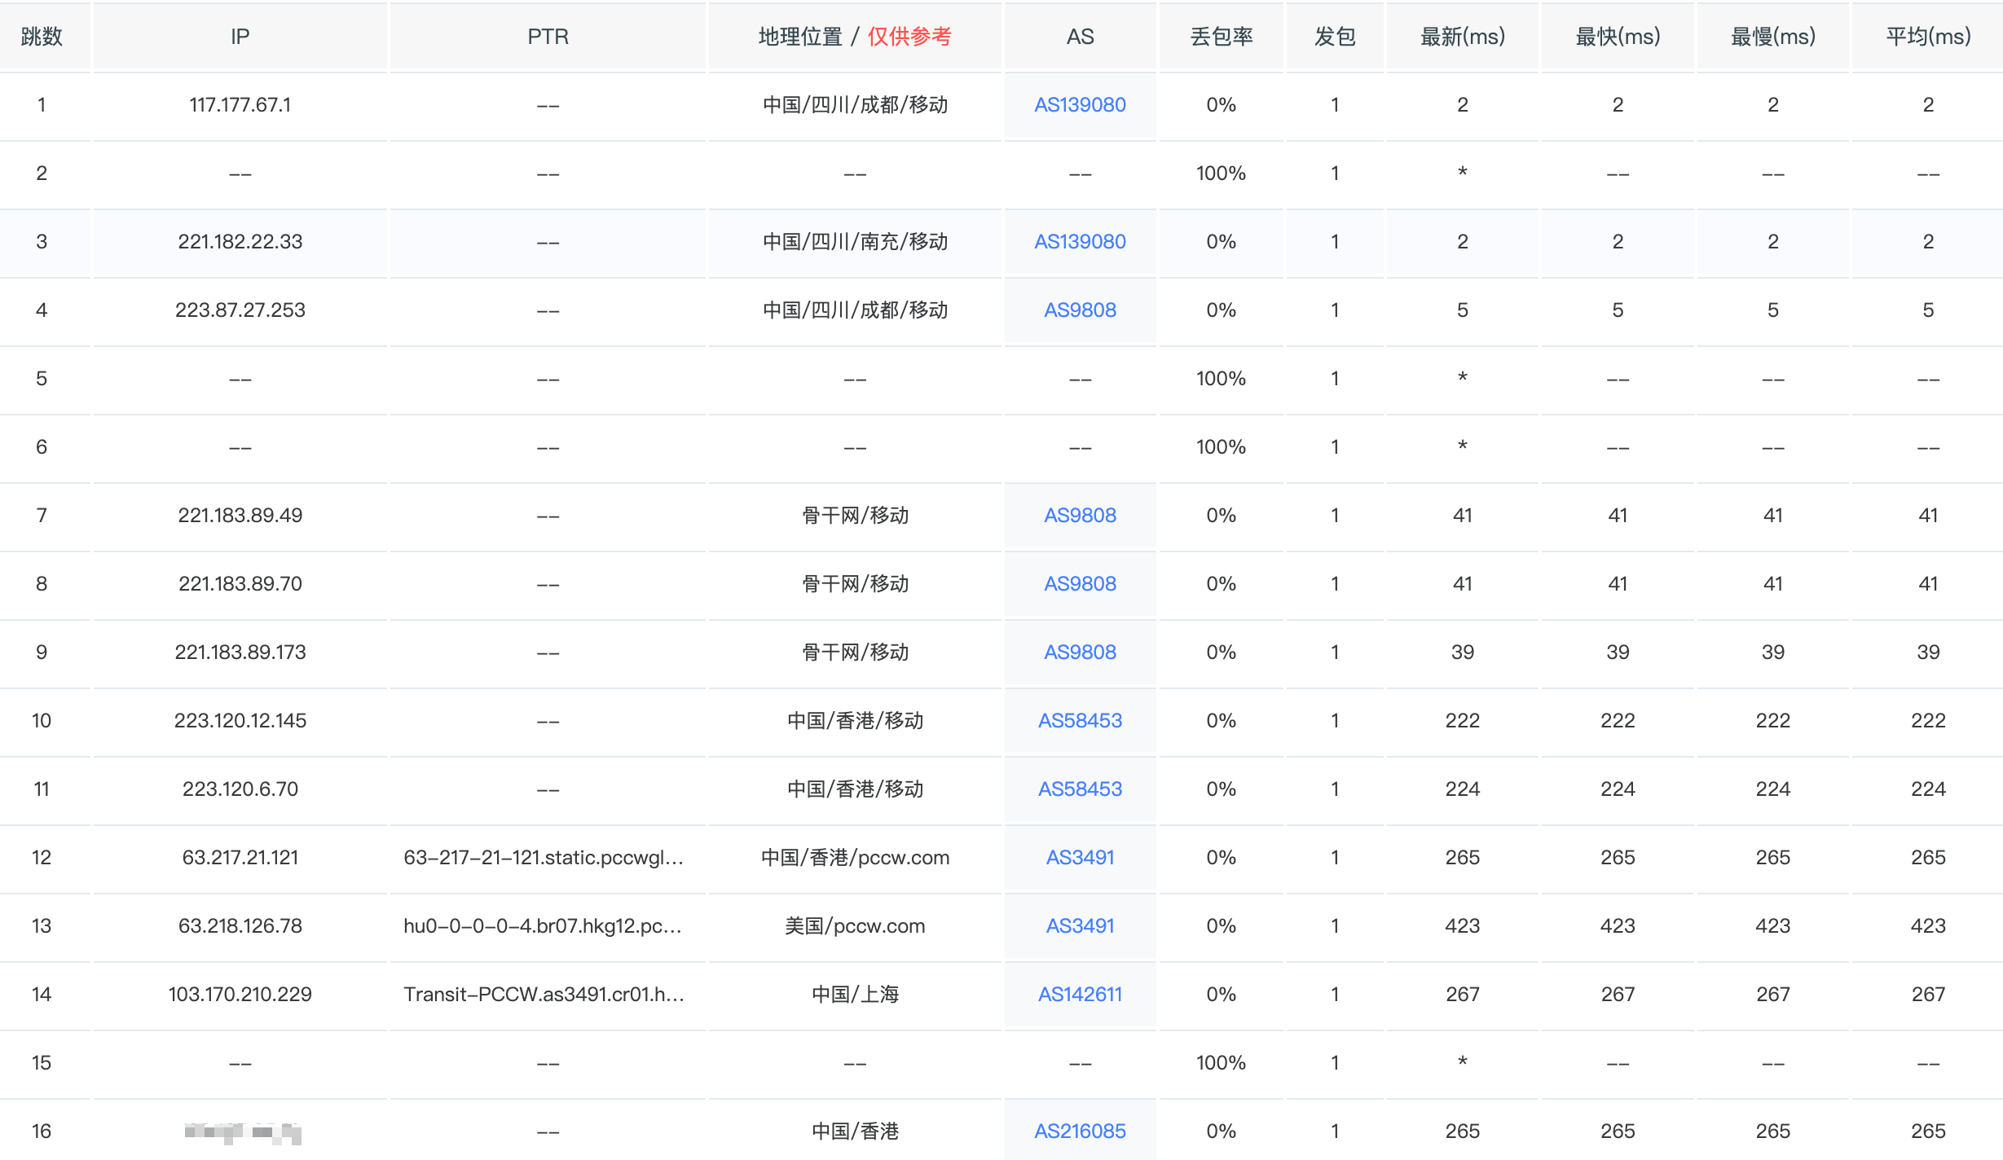The height and width of the screenshot is (1160, 2003).
Task: Click the 平均(ms) column header
Action: [x=1928, y=37]
